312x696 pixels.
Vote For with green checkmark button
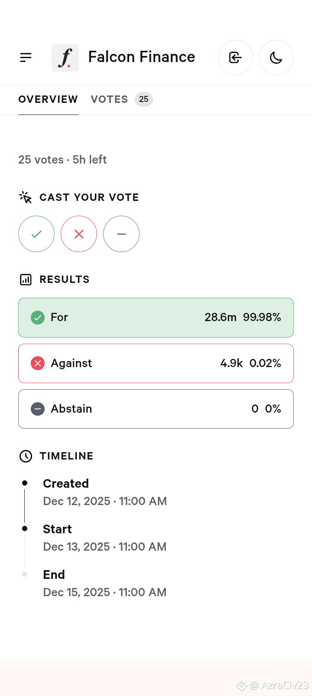tap(36, 234)
